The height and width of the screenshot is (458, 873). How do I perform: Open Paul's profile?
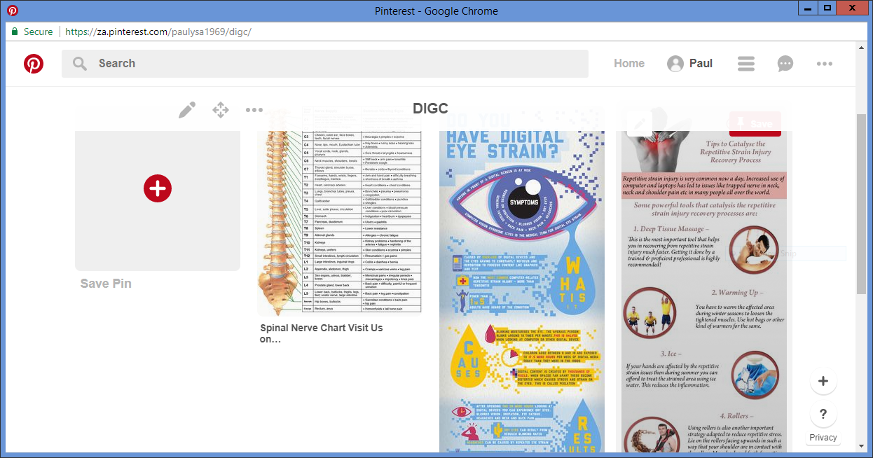click(x=689, y=63)
